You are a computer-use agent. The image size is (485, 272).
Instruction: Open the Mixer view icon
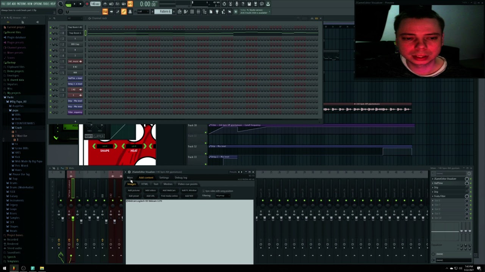199,12
